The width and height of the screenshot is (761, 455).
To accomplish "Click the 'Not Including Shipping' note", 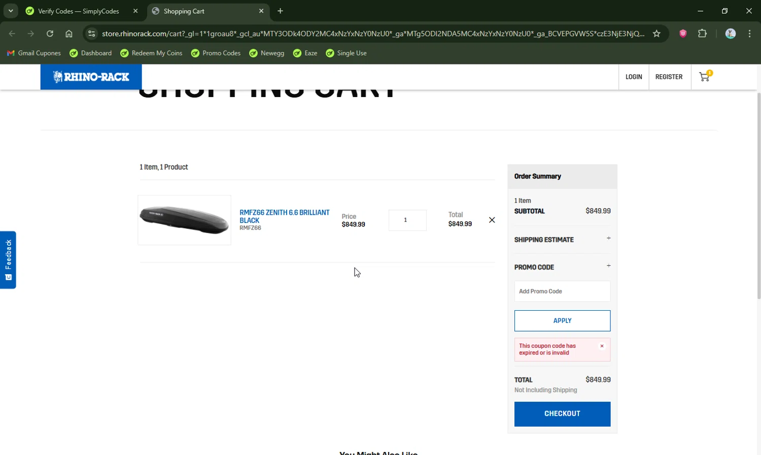I will click(546, 390).
